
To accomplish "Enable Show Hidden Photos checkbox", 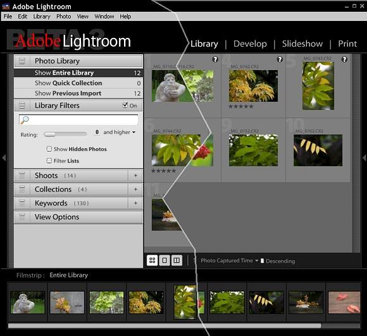I will click(x=49, y=149).
